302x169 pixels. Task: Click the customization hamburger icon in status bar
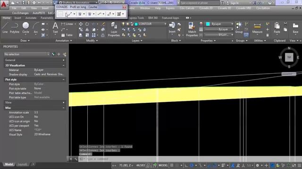pos(299,165)
